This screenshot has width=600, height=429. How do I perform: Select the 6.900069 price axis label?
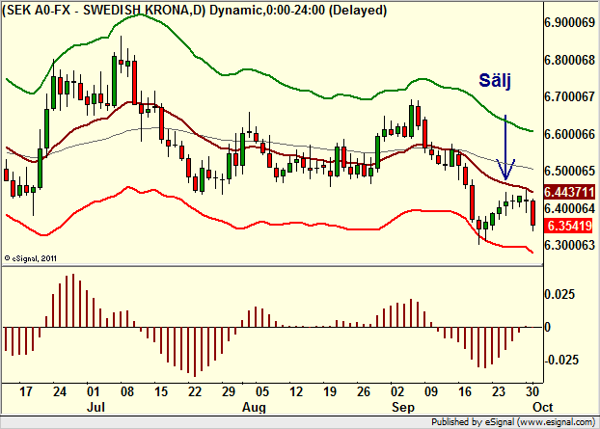[x=570, y=23]
